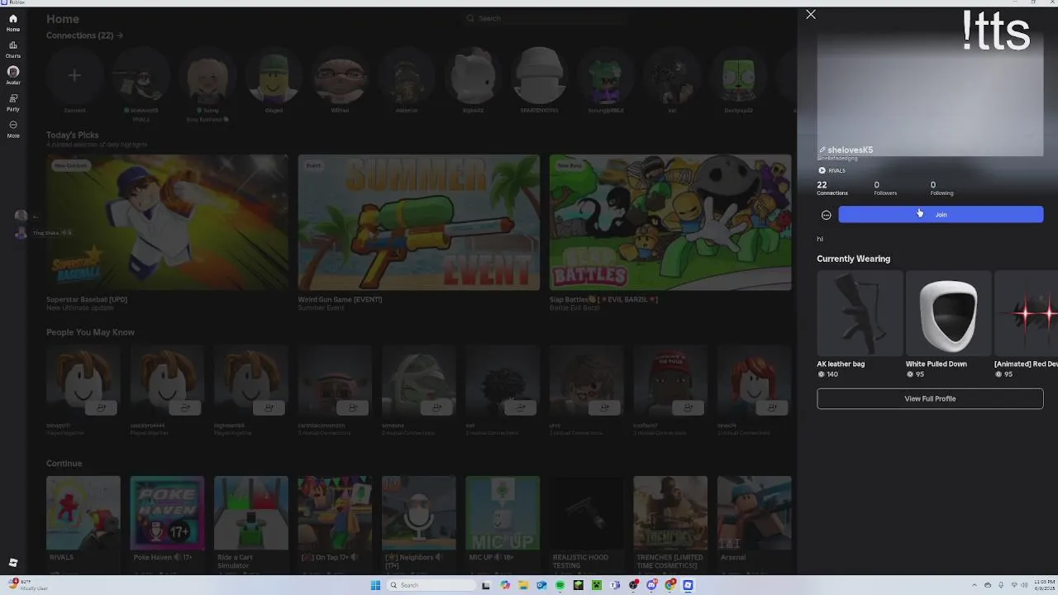Screen dimensions: 1058x595
Task: Open the Ginged connection avatar
Action: [274, 76]
